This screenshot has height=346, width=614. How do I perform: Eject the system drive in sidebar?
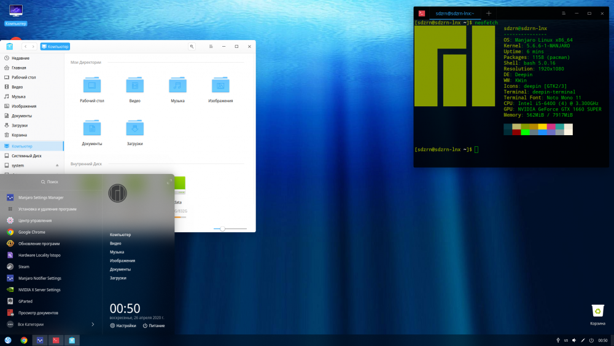coord(57,165)
